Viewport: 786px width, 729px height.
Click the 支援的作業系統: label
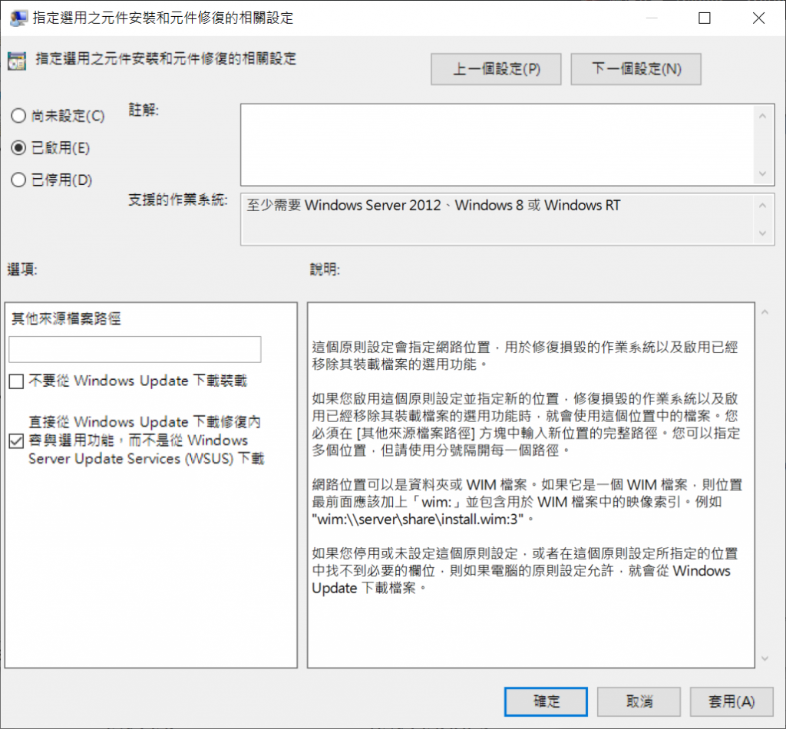pos(178,200)
